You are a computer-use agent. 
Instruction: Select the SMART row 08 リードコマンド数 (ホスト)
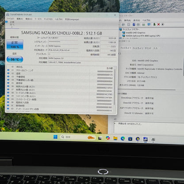point(60,93)
